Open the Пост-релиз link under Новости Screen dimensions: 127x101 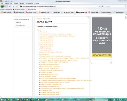click(x=44, y=32)
